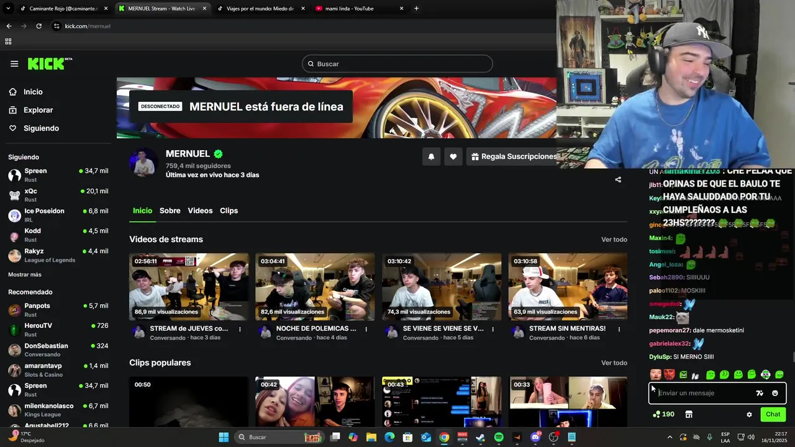Viewport: 795px width, 447px height.
Task: Select the Sobre channel tab
Action: click(x=170, y=210)
